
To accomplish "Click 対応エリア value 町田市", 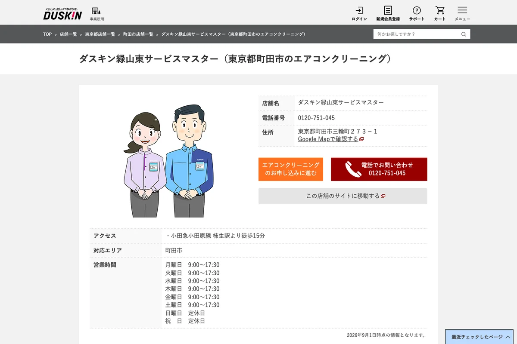I will 174,250.
